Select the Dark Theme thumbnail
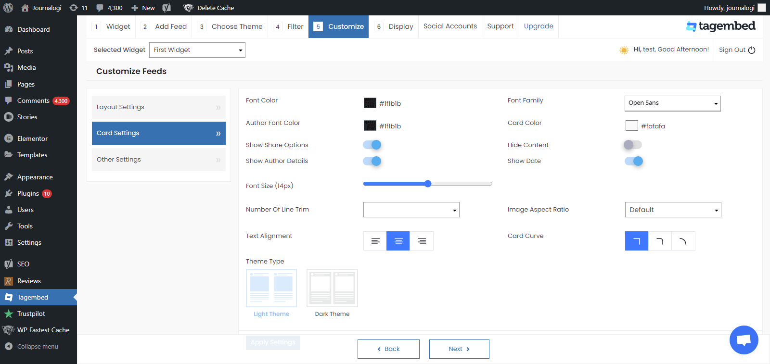 tap(332, 288)
